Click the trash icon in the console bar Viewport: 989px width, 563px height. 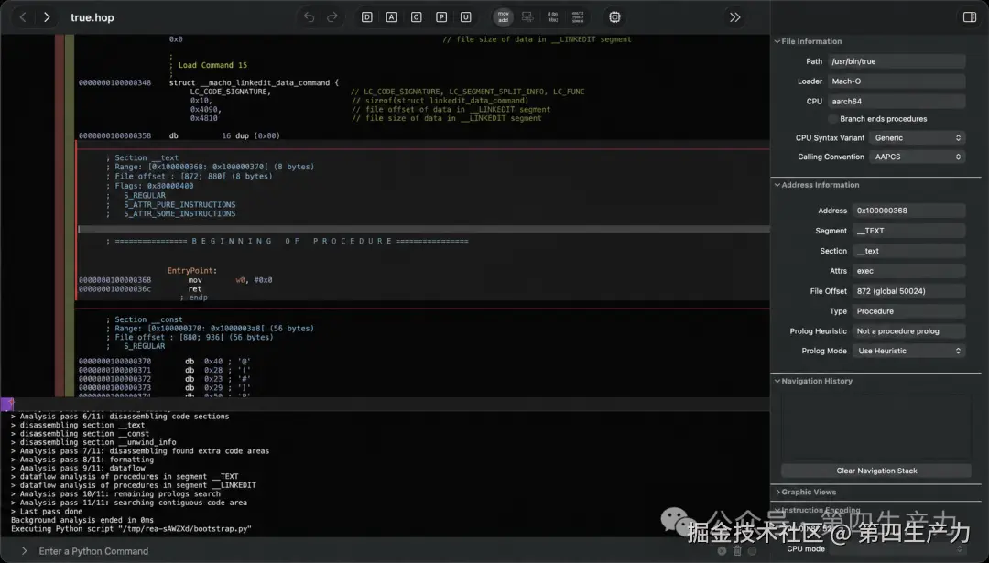(737, 550)
